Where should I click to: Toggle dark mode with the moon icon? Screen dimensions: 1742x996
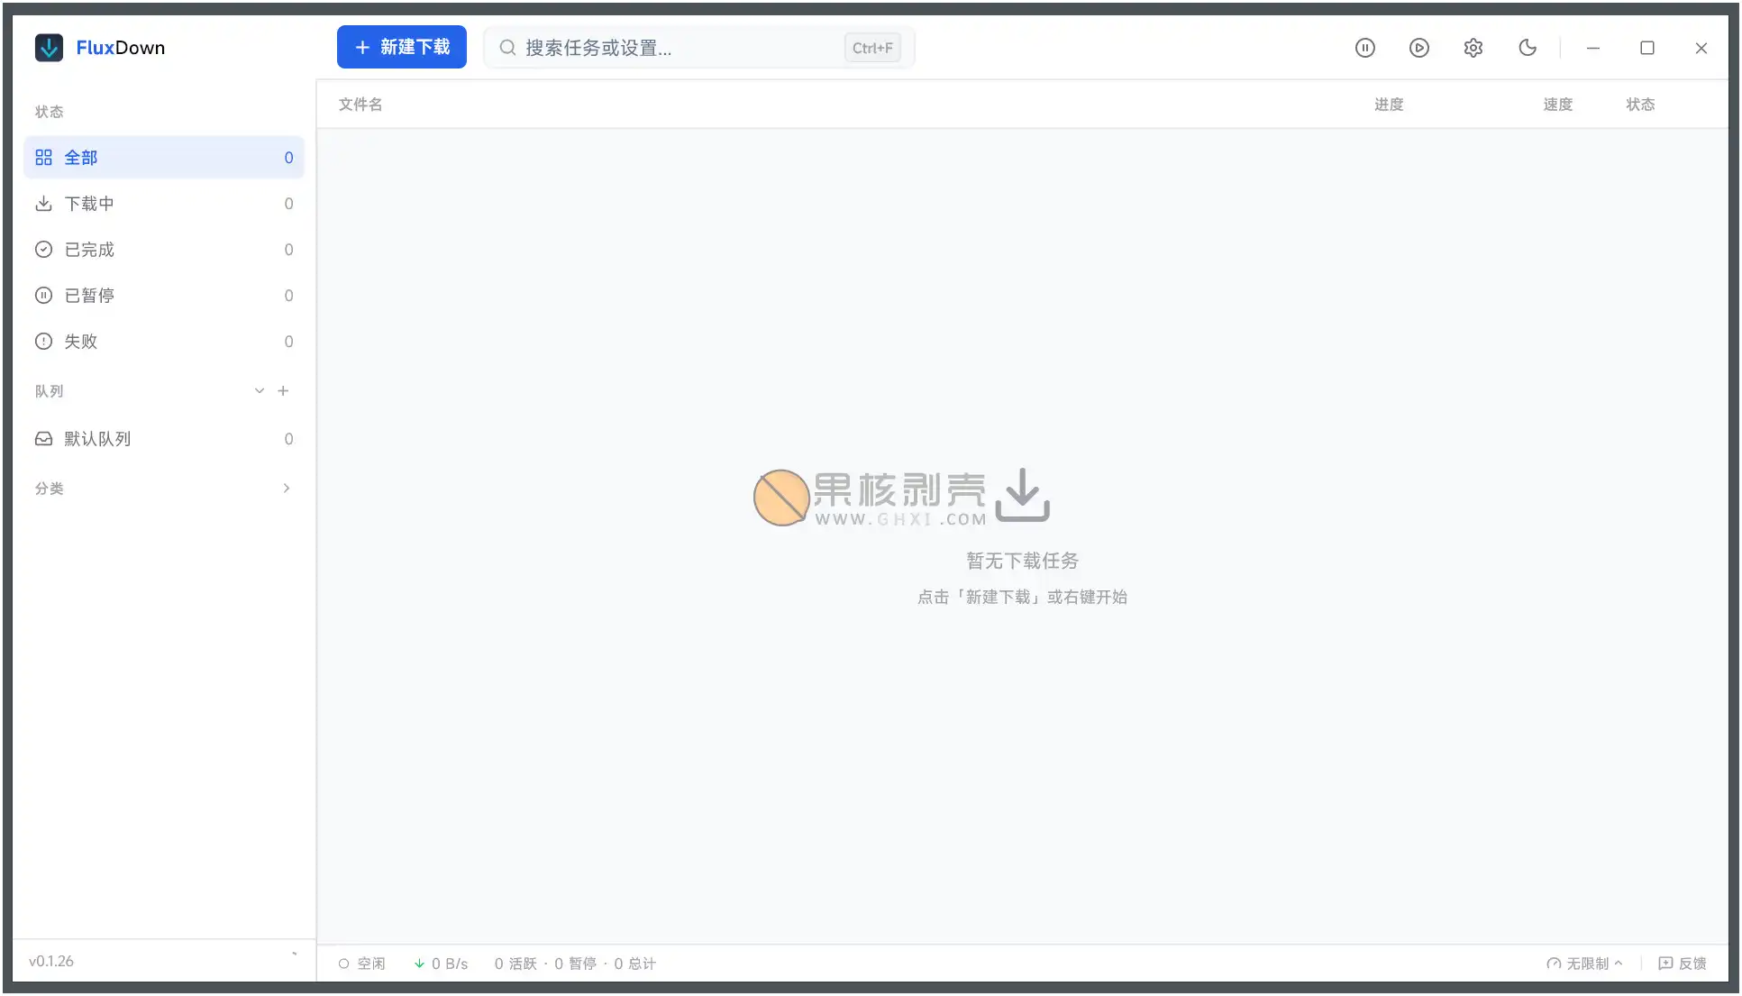1527,48
